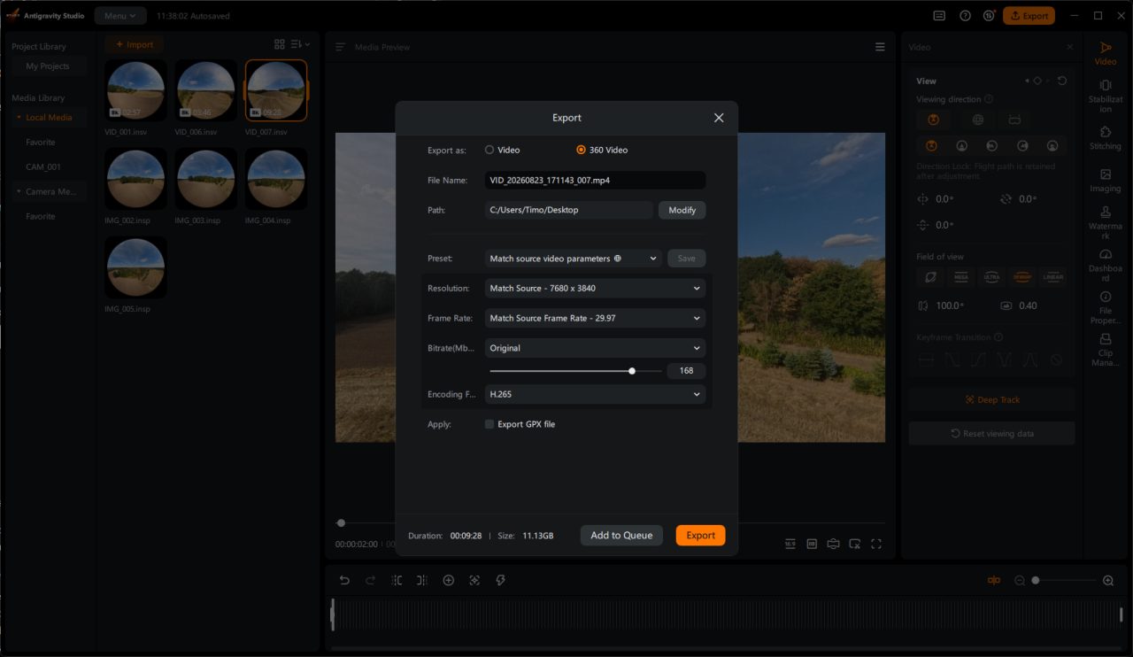Toggle fullscreen preview icon
Image resolution: width=1133 pixels, height=657 pixels.
(876, 544)
